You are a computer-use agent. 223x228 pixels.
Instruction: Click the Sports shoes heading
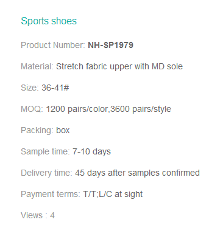pyautogui.click(x=49, y=21)
